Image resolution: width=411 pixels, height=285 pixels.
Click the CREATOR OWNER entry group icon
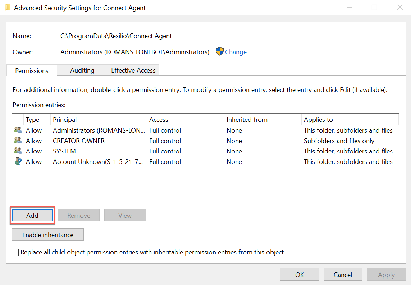click(x=18, y=141)
